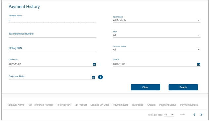Image resolution: width=211 pixels, height=122 pixels.
Task: Go to previous page of results
Action: coord(194,115)
